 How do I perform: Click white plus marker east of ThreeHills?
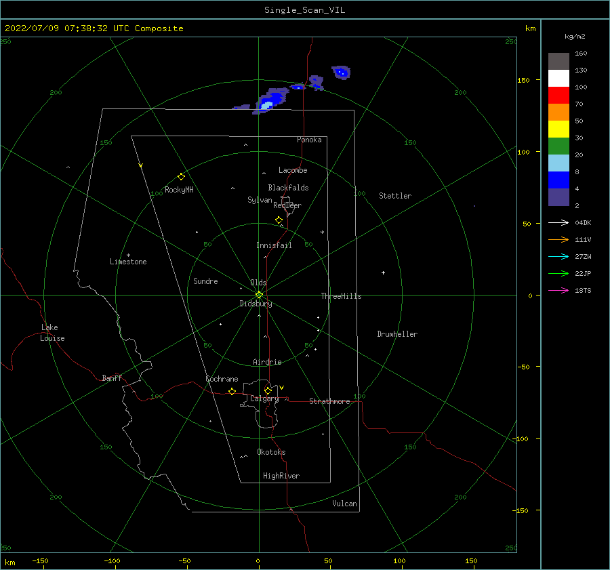(383, 272)
